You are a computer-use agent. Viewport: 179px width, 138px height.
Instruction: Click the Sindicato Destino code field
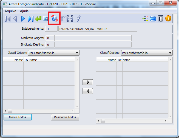50,44
